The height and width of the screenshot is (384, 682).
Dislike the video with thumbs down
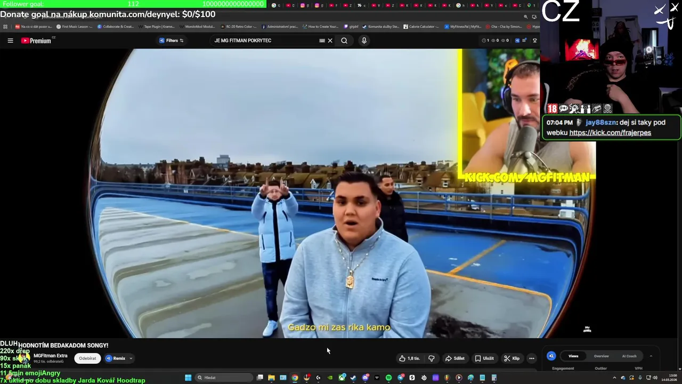click(432, 358)
